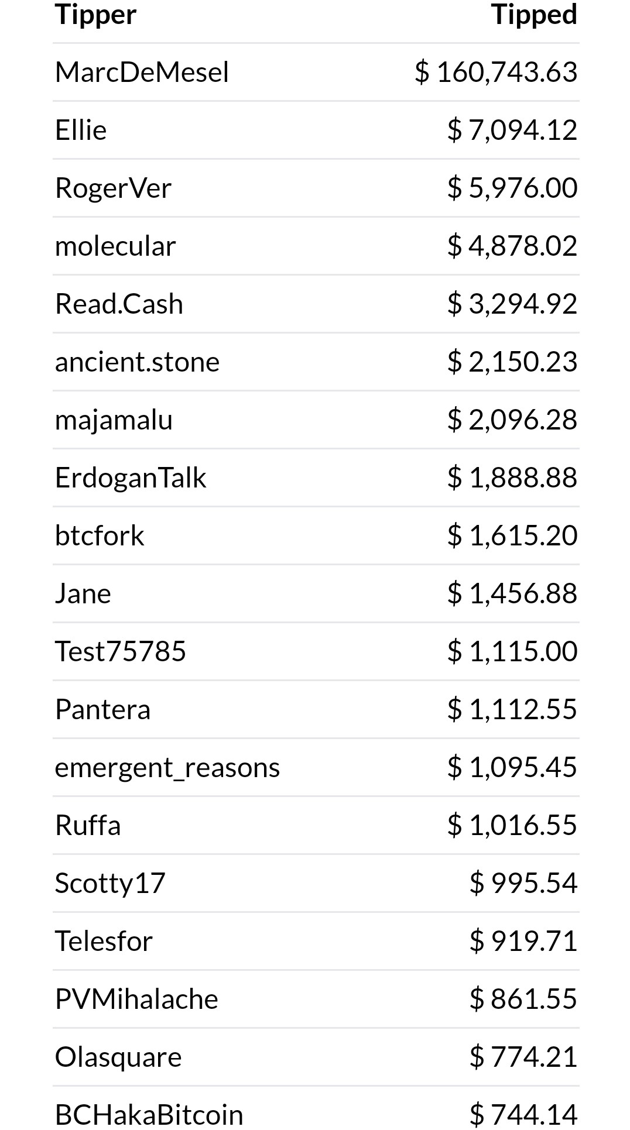
Task: Select emergent_reasons tipper name
Action: (167, 767)
